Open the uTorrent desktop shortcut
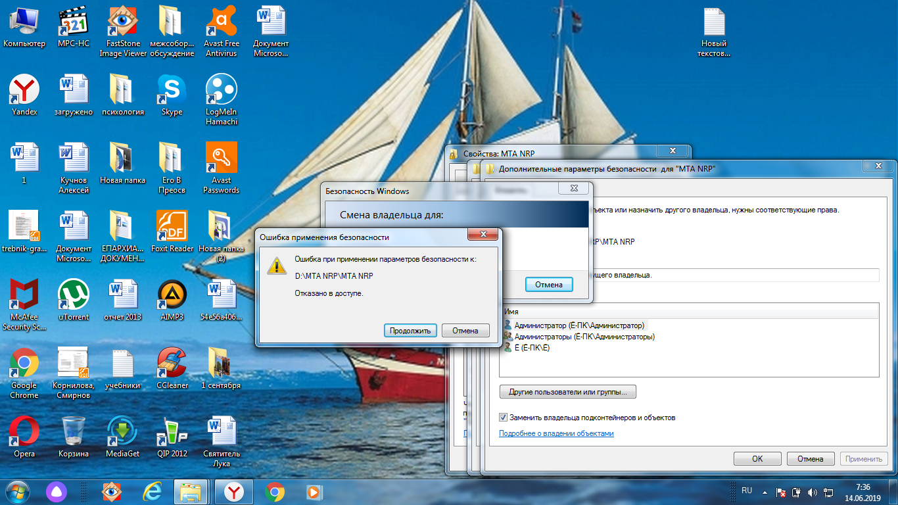Viewport: 898px width, 505px height. [74, 301]
